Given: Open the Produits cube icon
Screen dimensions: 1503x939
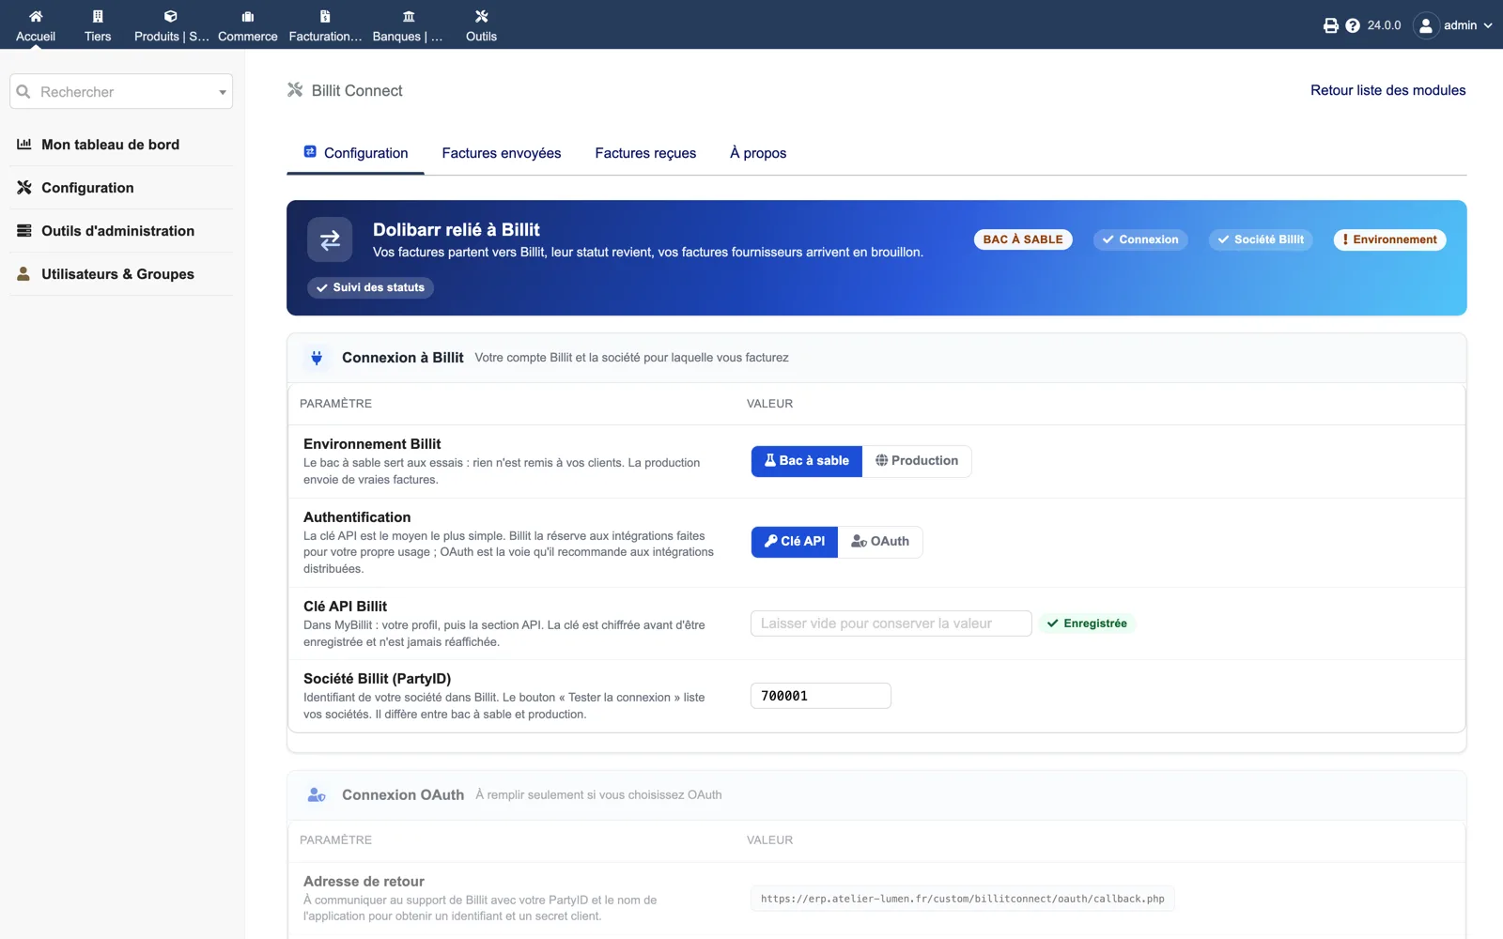Looking at the screenshot, I should coord(171,16).
